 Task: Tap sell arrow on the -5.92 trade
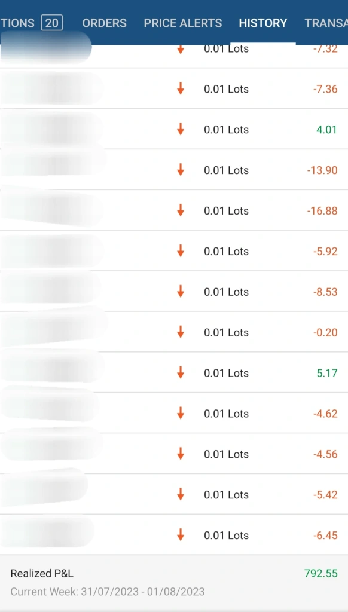(x=181, y=252)
